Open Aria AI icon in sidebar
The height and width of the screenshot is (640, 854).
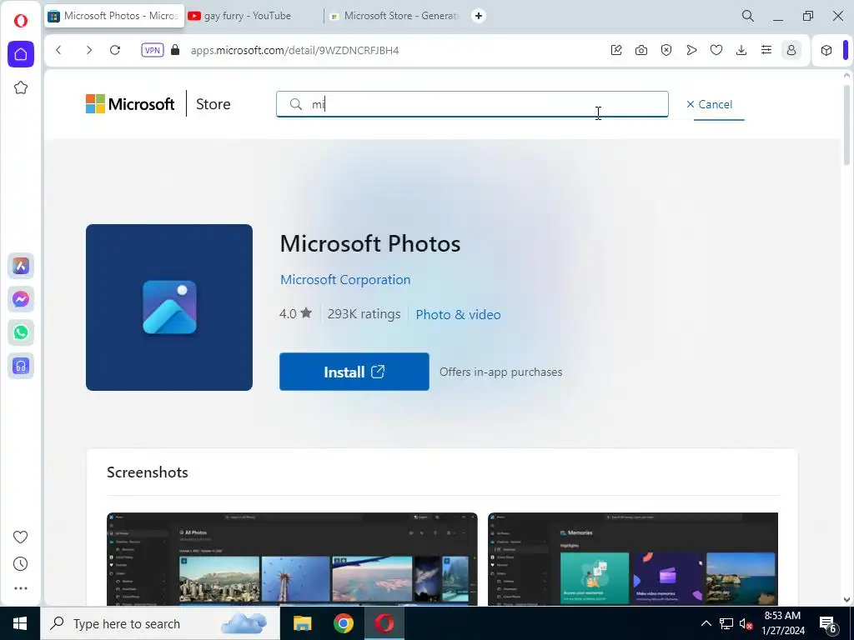(x=21, y=266)
